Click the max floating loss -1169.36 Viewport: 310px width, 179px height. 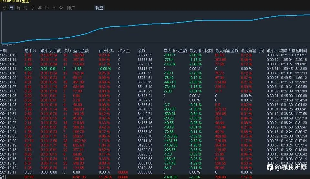click(x=170, y=145)
